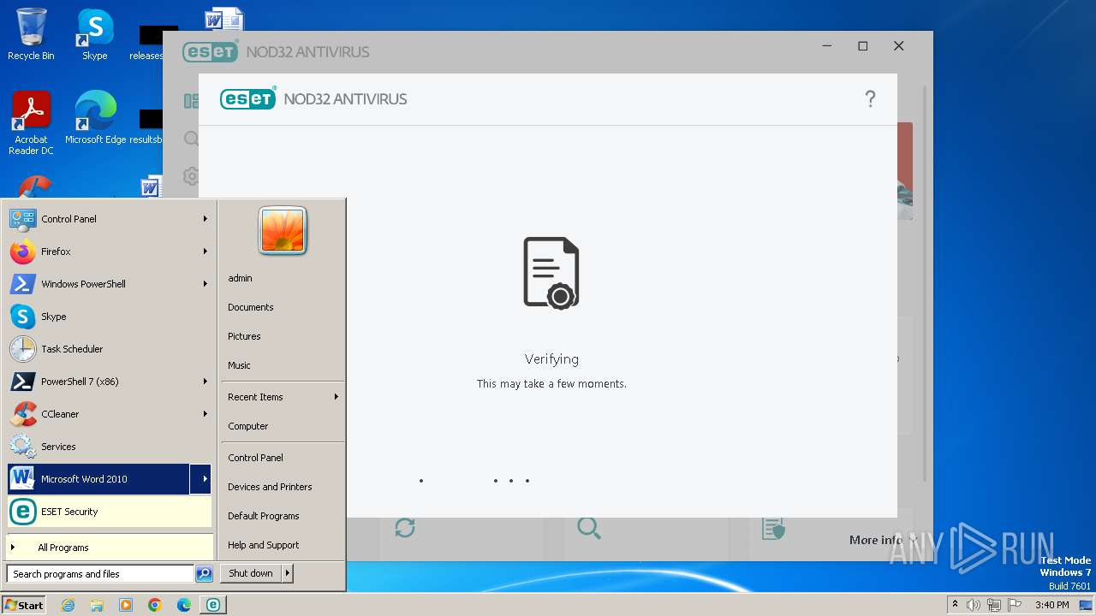This screenshot has width=1096, height=616.
Task: Expand Windows PowerShell jump list arrow
Action: click(205, 284)
